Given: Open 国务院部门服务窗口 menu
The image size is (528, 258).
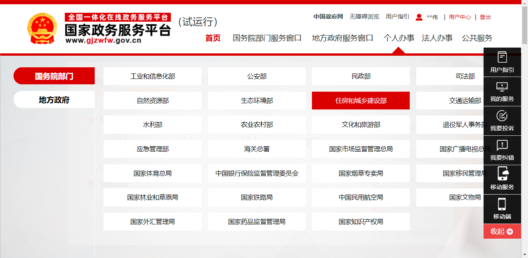Looking at the screenshot, I should (267, 38).
